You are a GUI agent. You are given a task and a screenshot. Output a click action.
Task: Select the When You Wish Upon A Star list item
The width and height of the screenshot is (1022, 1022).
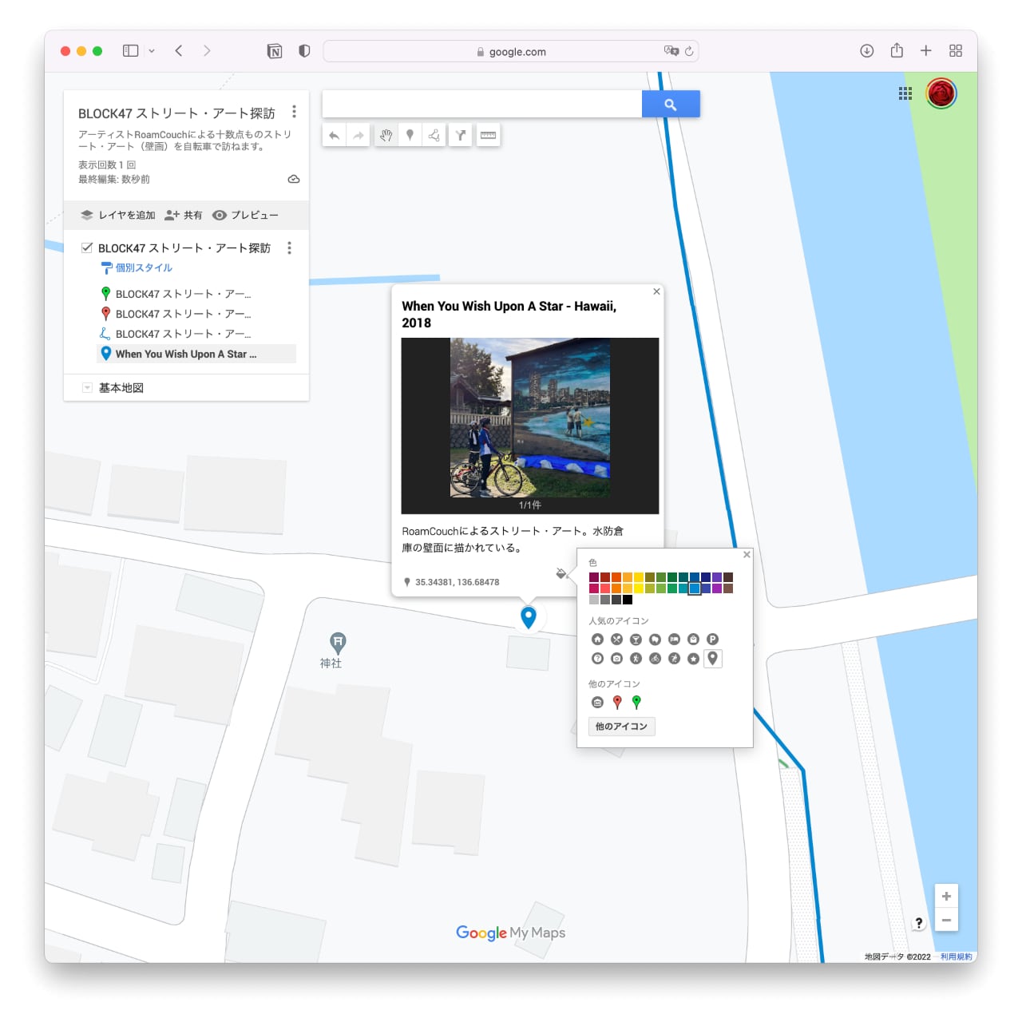pyautogui.click(x=196, y=354)
